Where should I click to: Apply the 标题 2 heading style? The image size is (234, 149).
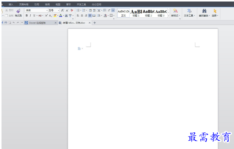pyautogui.click(x=148, y=13)
